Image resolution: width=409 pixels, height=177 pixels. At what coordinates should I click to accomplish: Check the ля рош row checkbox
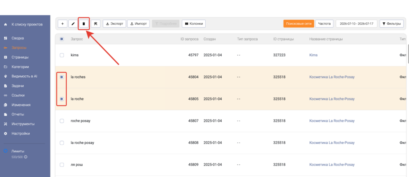62,165
